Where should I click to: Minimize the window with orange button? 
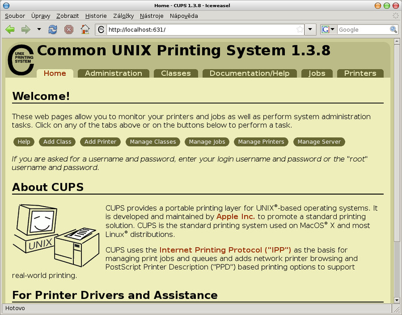click(x=378, y=6)
